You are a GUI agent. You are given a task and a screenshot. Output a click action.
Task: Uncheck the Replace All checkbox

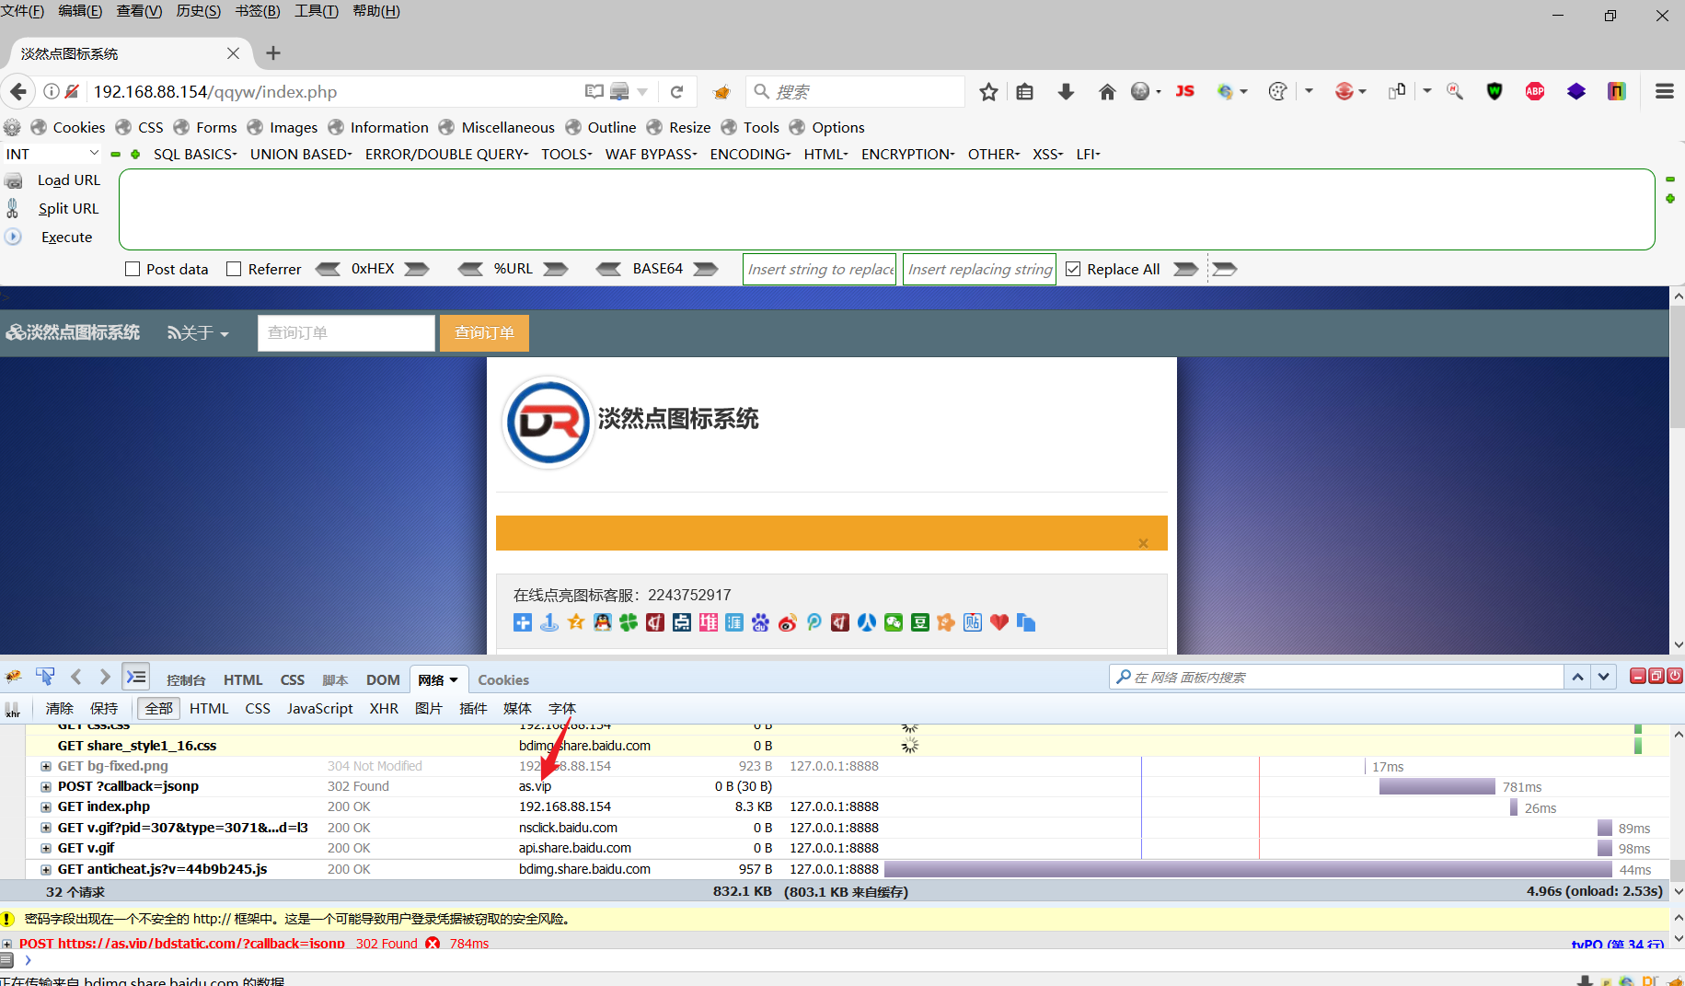tap(1073, 269)
